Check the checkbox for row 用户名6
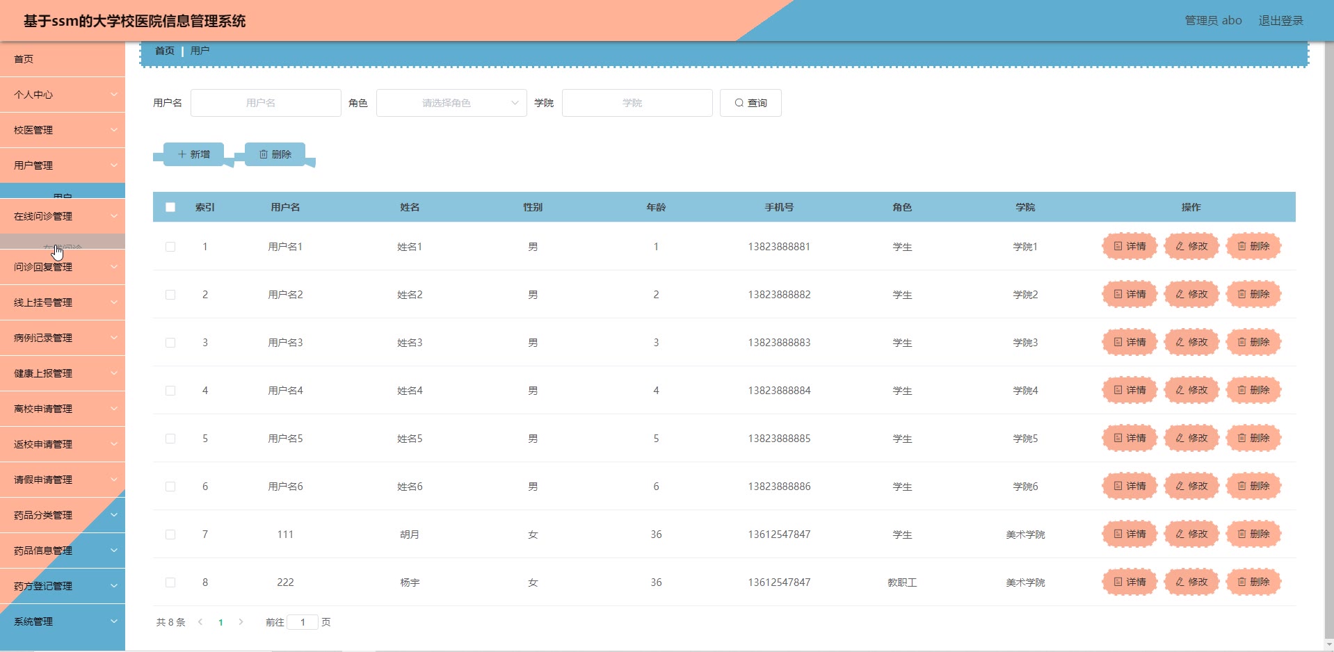This screenshot has height=652, width=1334. coord(170,487)
